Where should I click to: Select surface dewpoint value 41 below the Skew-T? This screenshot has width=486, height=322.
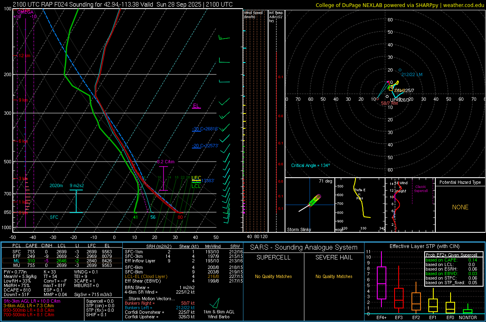(x=136, y=217)
